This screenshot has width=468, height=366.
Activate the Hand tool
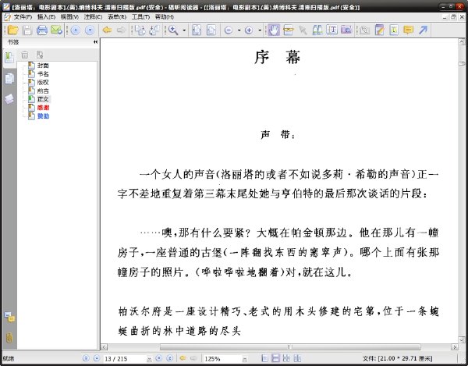(274, 30)
